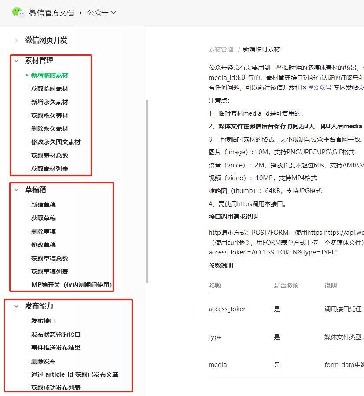Open 新增临时素材 in the sidebar
This screenshot has width=364, height=396.
click(50, 75)
